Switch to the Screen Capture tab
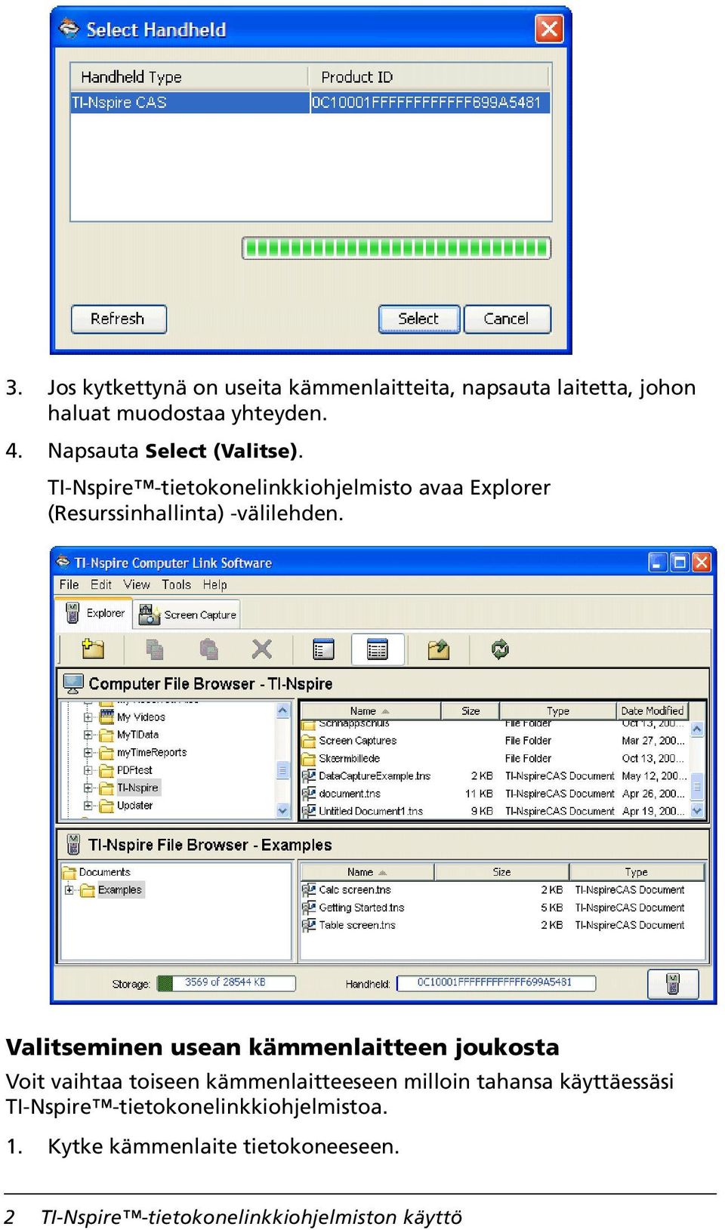725x1230 pixels. [187, 615]
